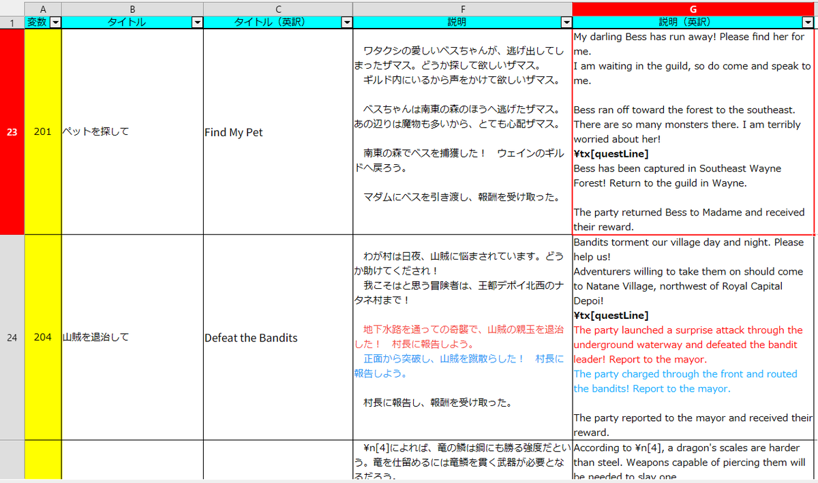Select Japanese description cell about 山賊 bandits
Screen dimensions: 818x483
463,337
